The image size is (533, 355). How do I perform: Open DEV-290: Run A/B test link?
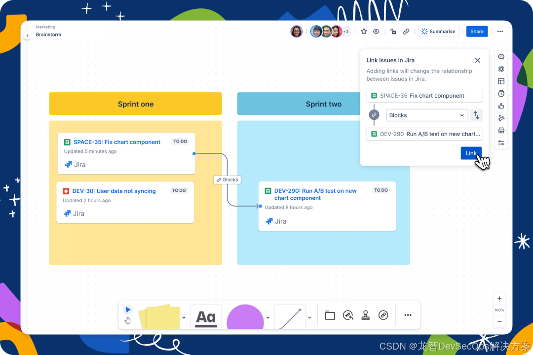point(315,194)
